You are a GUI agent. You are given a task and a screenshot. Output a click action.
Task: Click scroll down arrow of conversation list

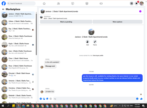pyautogui.click(x=36, y=102)
